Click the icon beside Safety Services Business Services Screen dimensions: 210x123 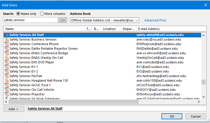pyautogui.click(x=7, y=39)
